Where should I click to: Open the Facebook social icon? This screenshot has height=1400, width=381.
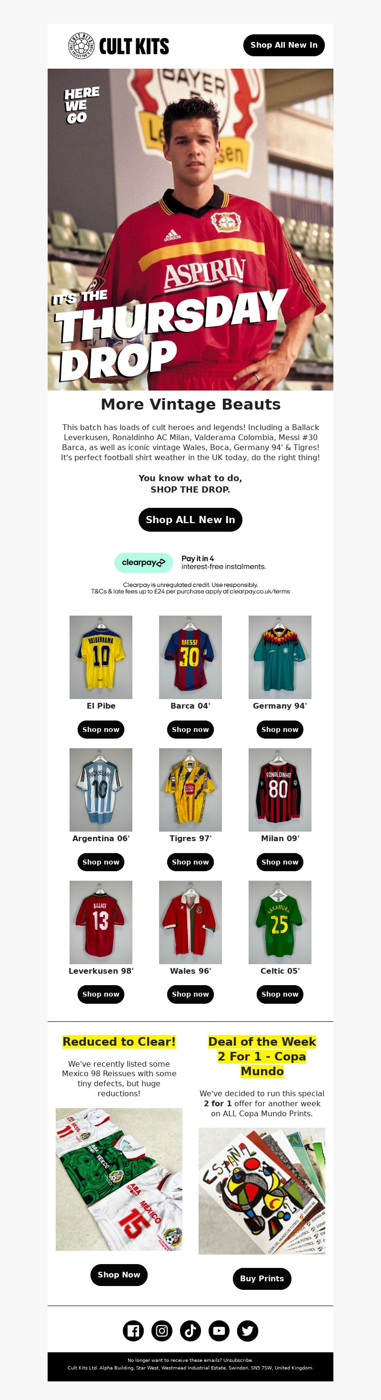[x=133, y=1330]
